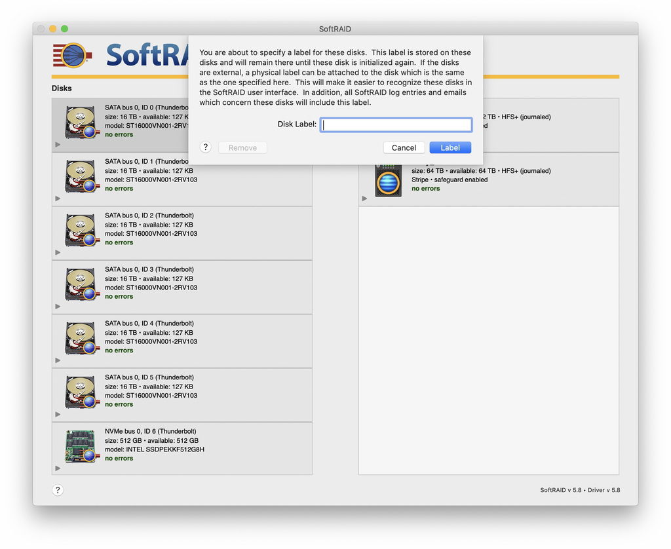Click the 'Disks' column heading
The image size is (671, 549).
click(x=62, y=88)
